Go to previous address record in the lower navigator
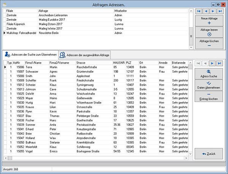The height and width of the screenshot is (174, 228). [x=205, y=63]
